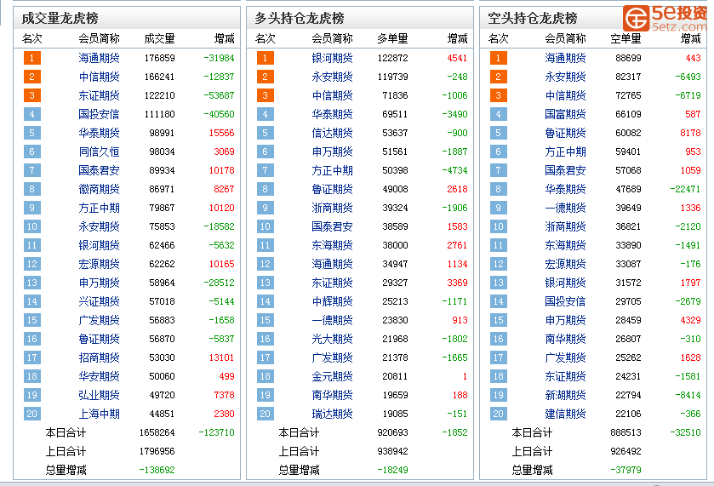Image resolution: width=714 pixels, height=486 pixels.
Task: Open the 信达期货 member link
Action: click(x=332, y=133)
